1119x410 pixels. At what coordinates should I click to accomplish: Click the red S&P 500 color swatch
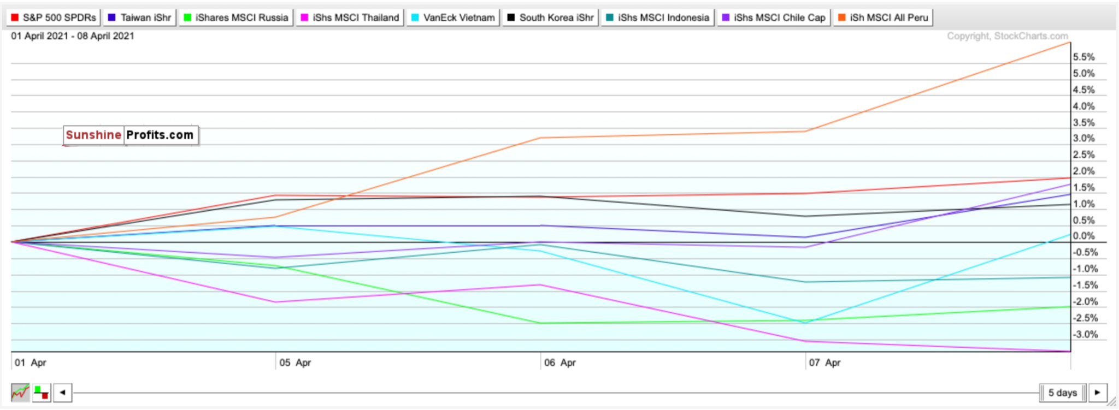click(x=15, y=17)
